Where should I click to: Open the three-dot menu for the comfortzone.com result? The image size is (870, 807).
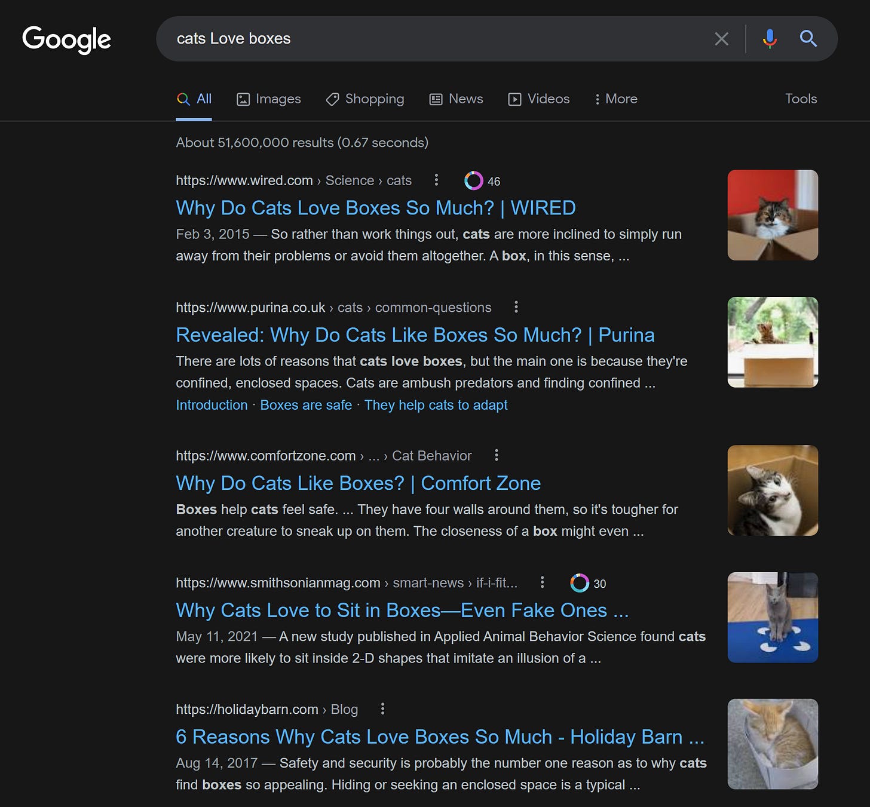point(496,455)
